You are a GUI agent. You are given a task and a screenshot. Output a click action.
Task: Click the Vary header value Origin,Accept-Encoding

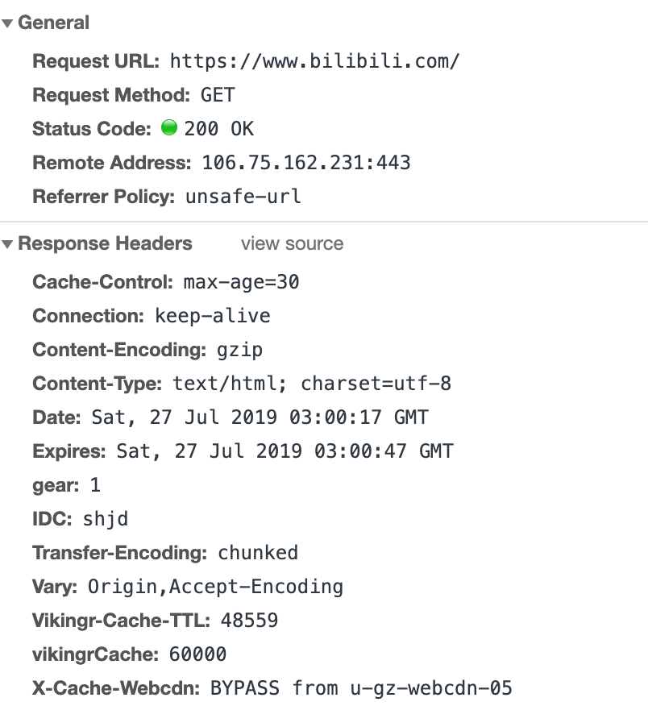pos(215,588)
